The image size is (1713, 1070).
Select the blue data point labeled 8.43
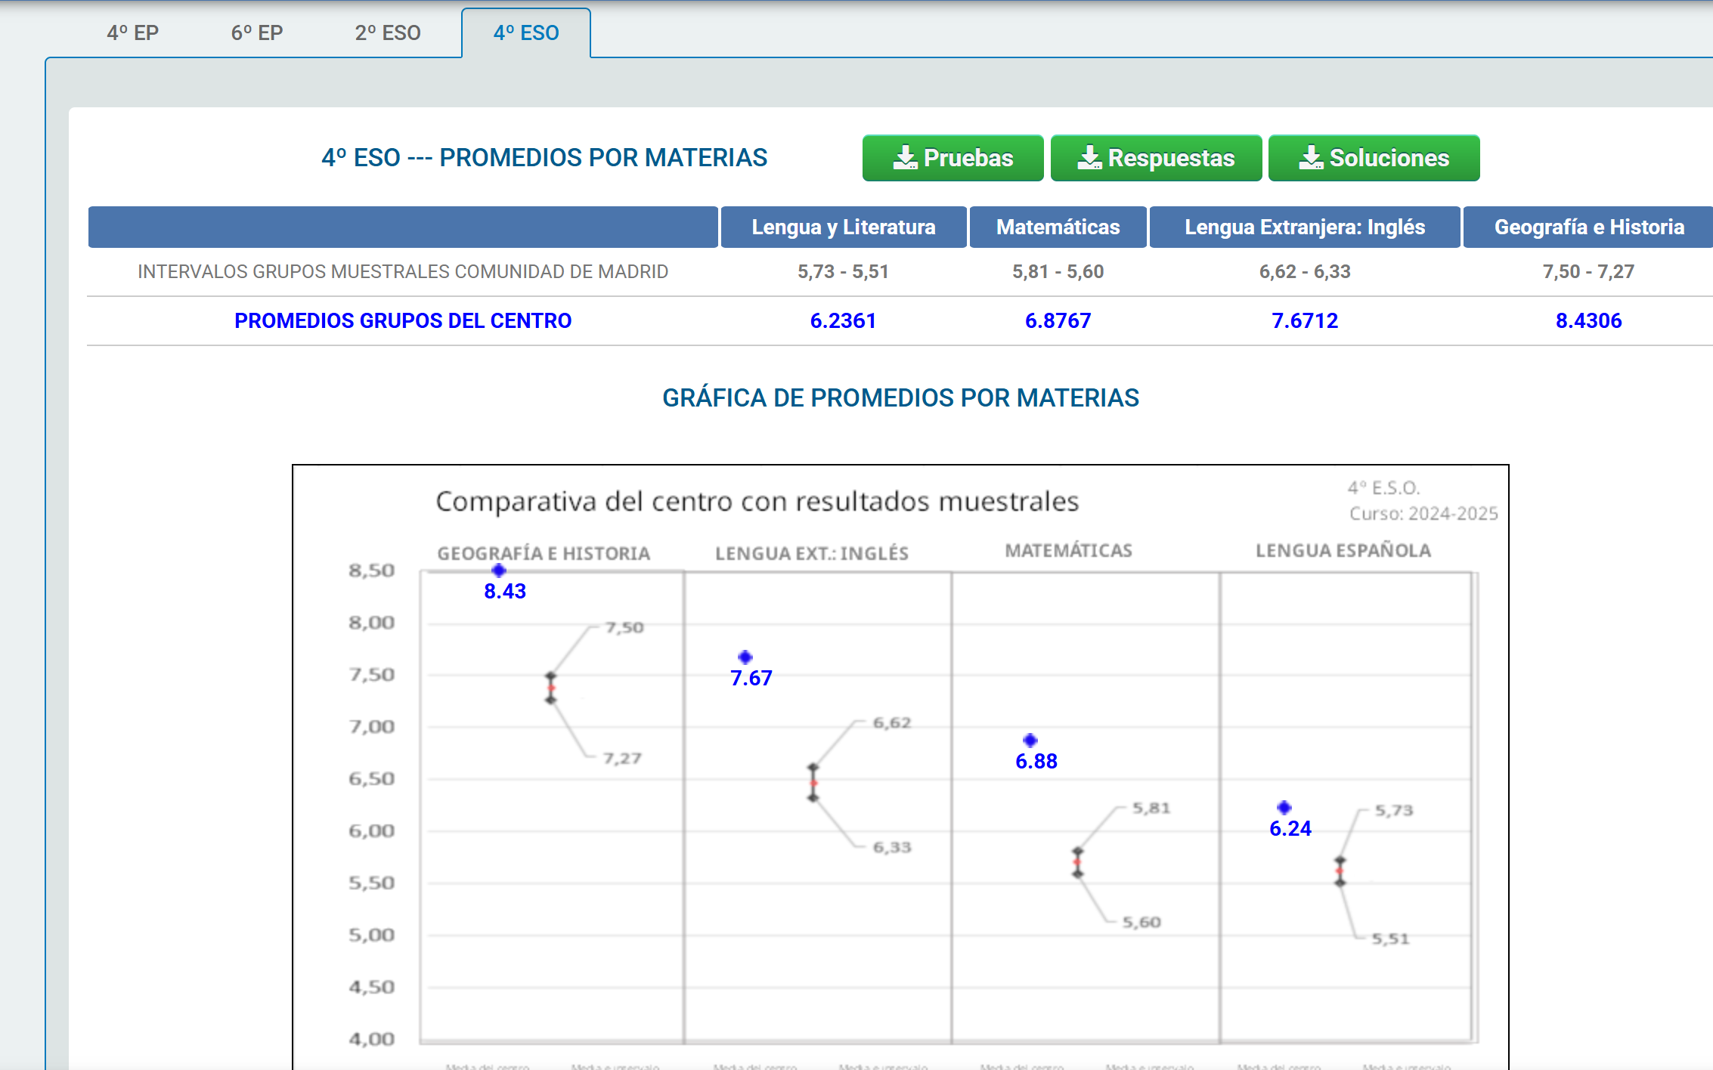tap(498, 571)
